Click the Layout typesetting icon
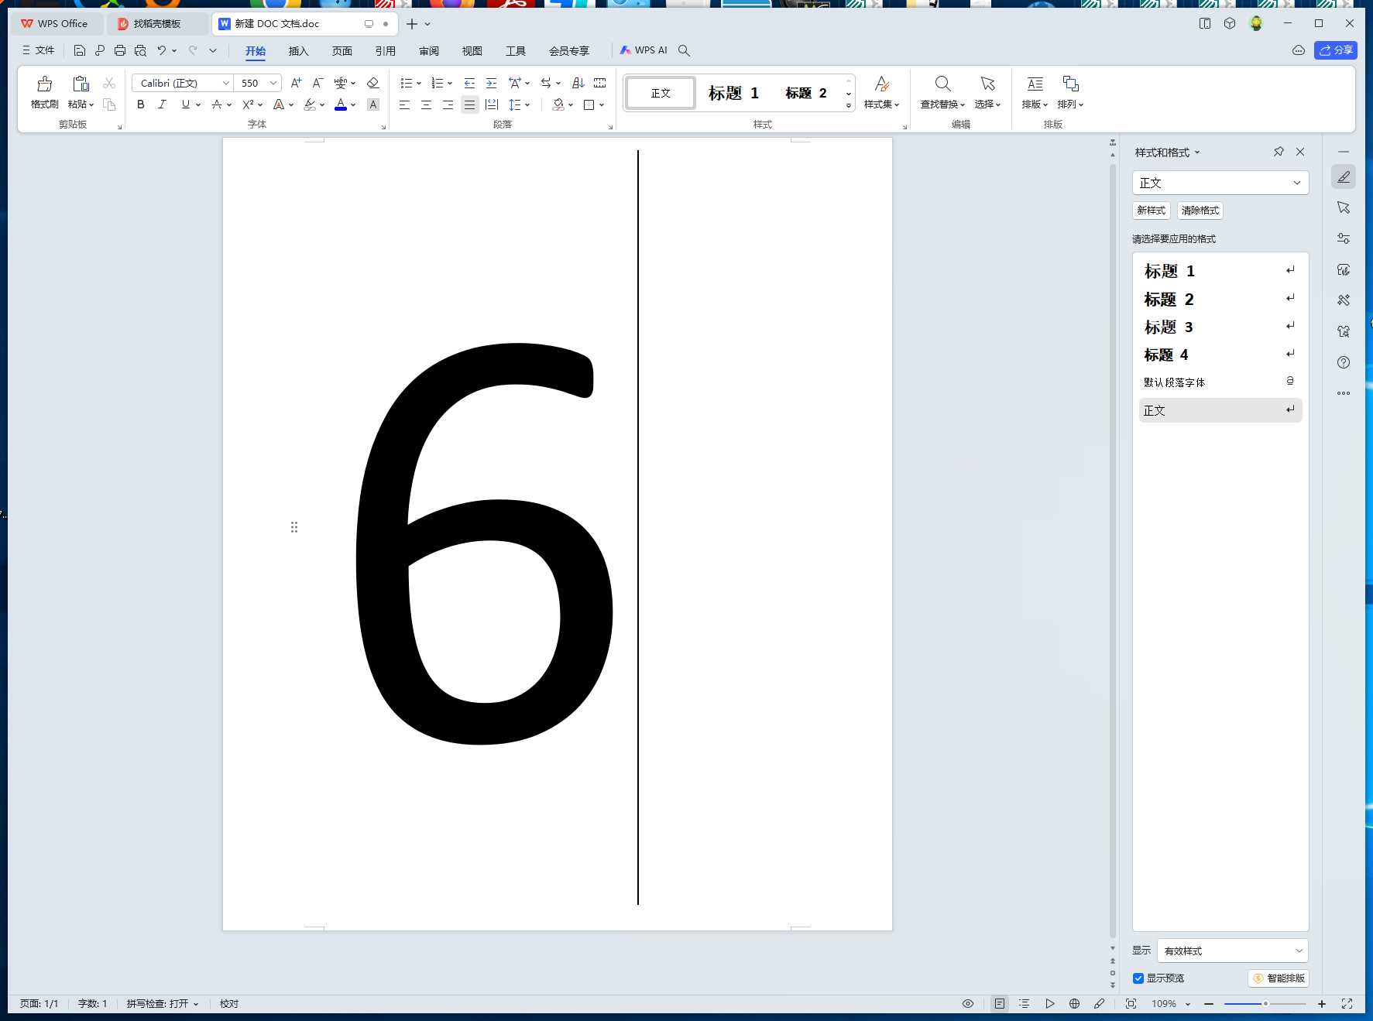Image resolution: width=1373 pixels, height=1021 pixels. click(x=1035, y=84)
